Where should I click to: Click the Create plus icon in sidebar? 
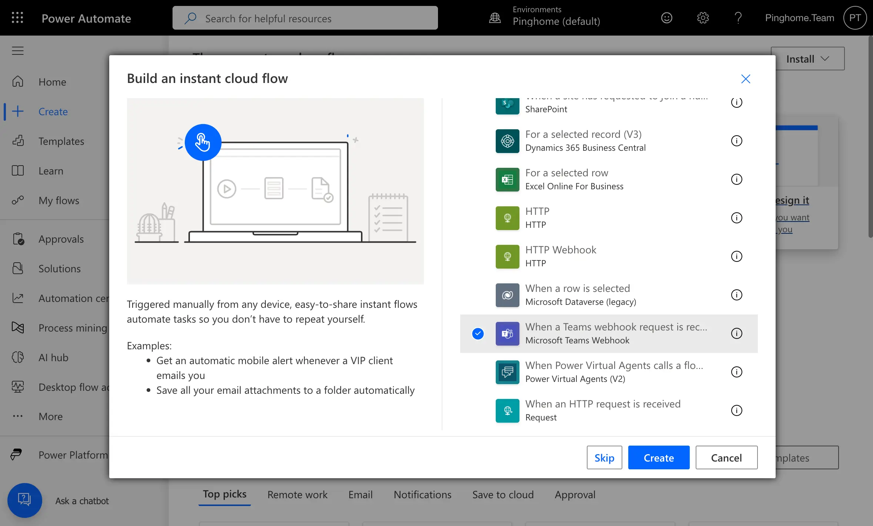[17, 111]
